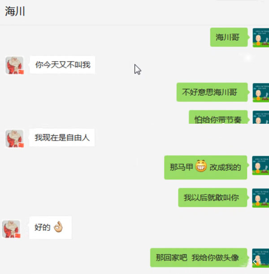
Task: Click the 不好意思海川哥 message bubble
Action: click(212, 92)
